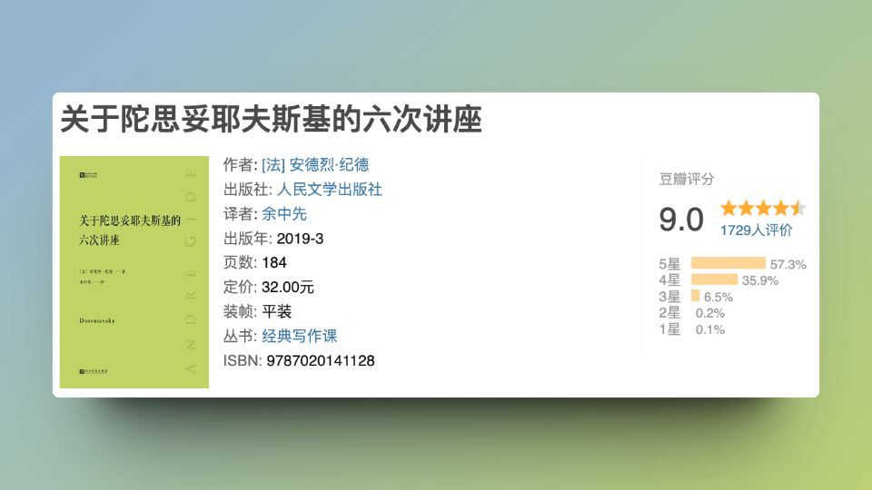
Task: Open translator link 余中先
Action: point(284,214)
